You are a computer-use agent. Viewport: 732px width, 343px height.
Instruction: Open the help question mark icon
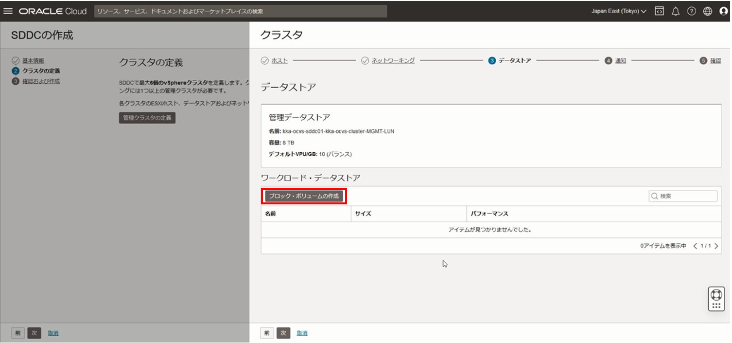[691, 11]
